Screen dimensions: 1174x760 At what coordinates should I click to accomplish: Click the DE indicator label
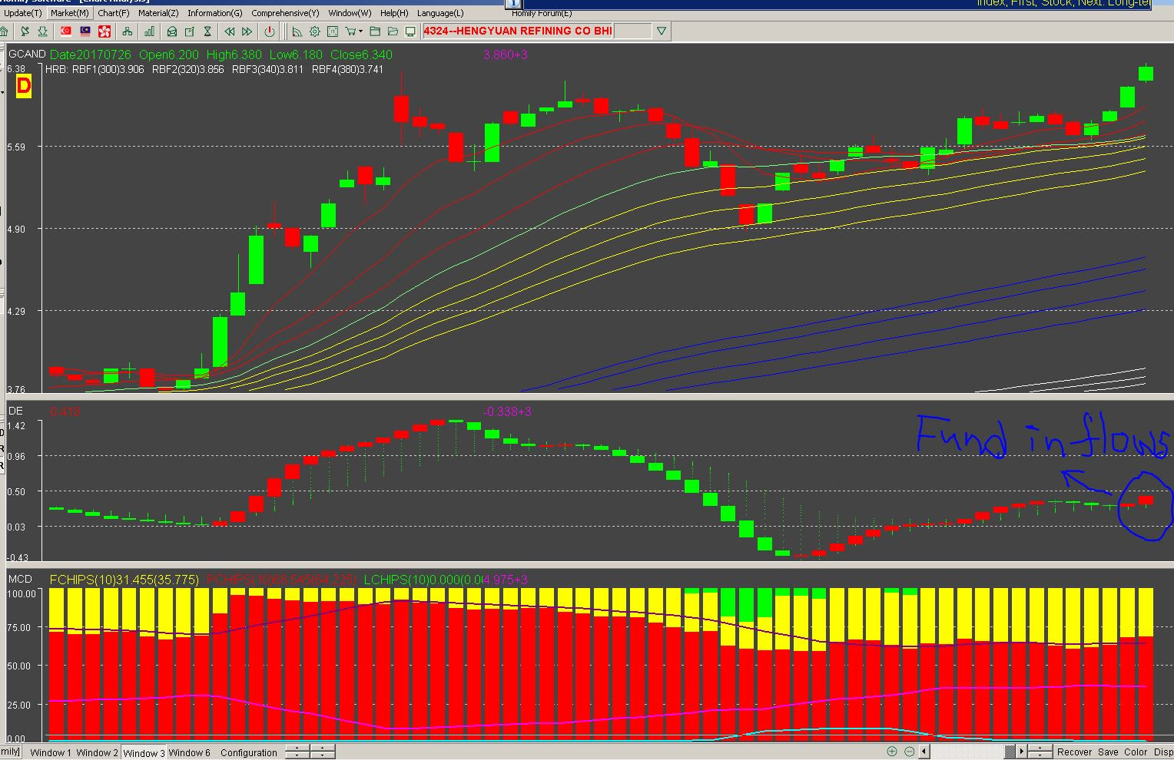[x=15, y=411]
